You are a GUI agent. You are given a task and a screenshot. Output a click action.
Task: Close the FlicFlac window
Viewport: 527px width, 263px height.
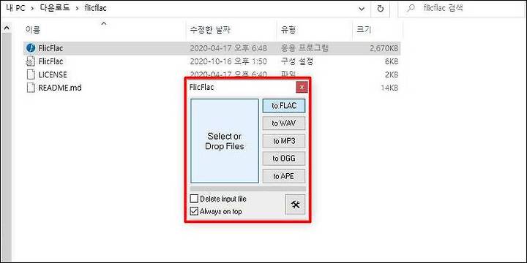pyautogui.click(x=302, y=87)
